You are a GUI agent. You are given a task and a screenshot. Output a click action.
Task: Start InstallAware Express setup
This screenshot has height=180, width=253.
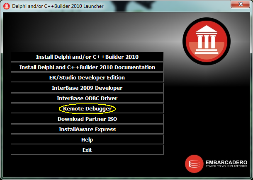[x=87, y=129]
